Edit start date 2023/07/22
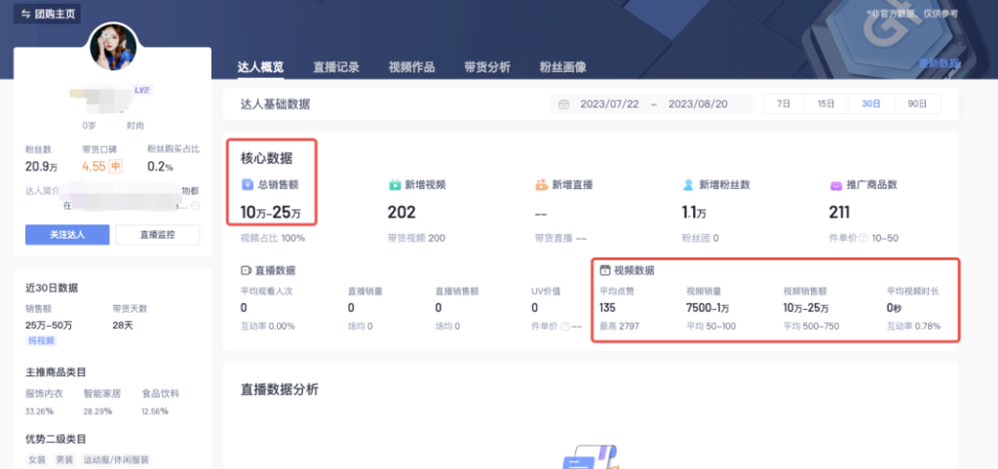 [609, 104]
